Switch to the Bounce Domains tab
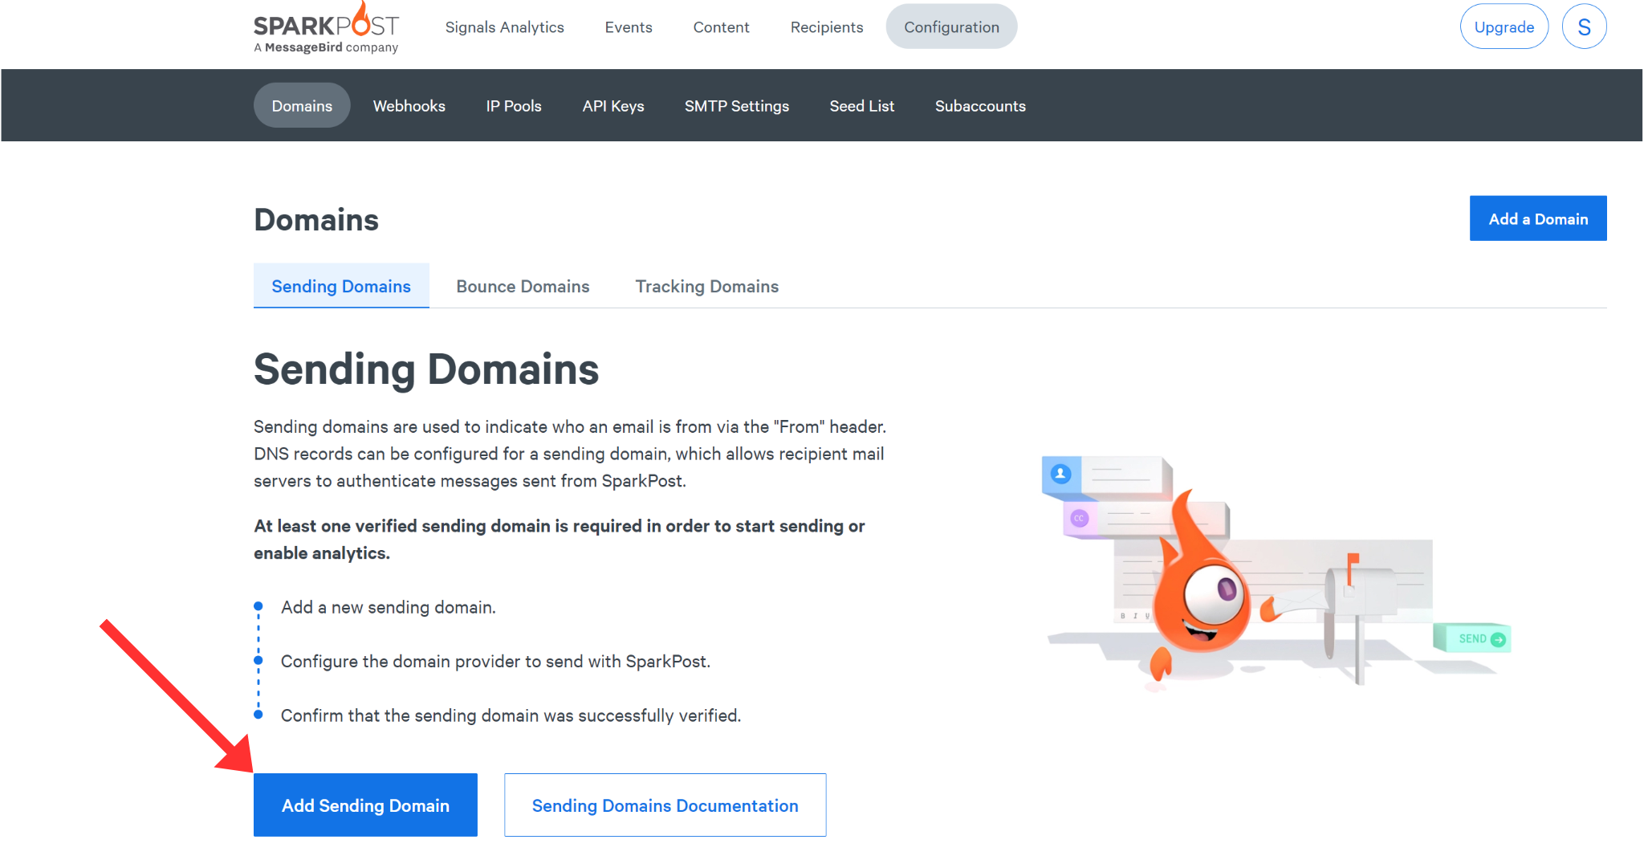The height and width of the screenshot is (860, 1644). 523,286
